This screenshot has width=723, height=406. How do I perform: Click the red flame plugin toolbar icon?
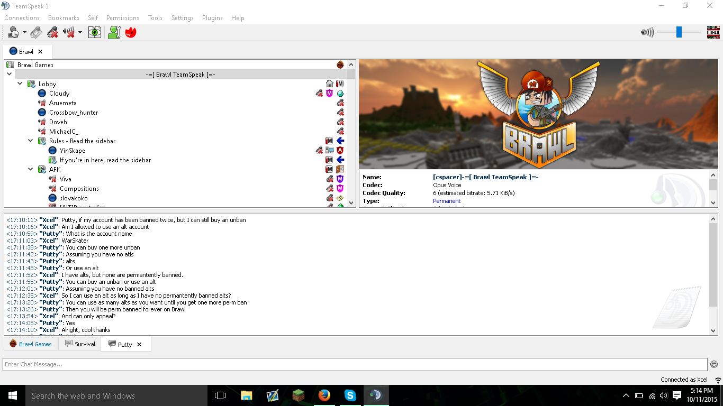pyautogui.click(x=131, y=32)
